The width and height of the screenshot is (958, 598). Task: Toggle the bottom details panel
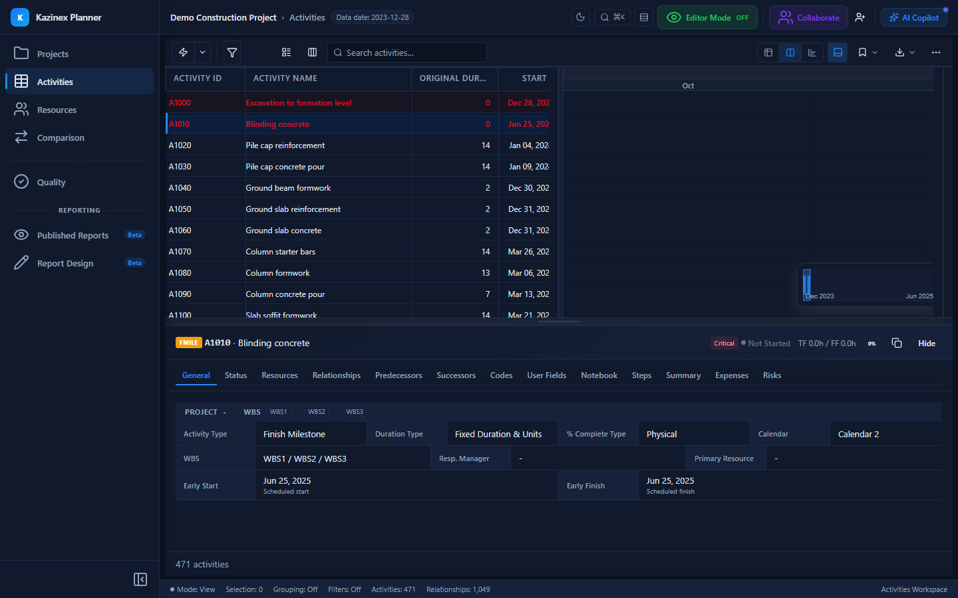pyautogui.click(x=838, y=52)
